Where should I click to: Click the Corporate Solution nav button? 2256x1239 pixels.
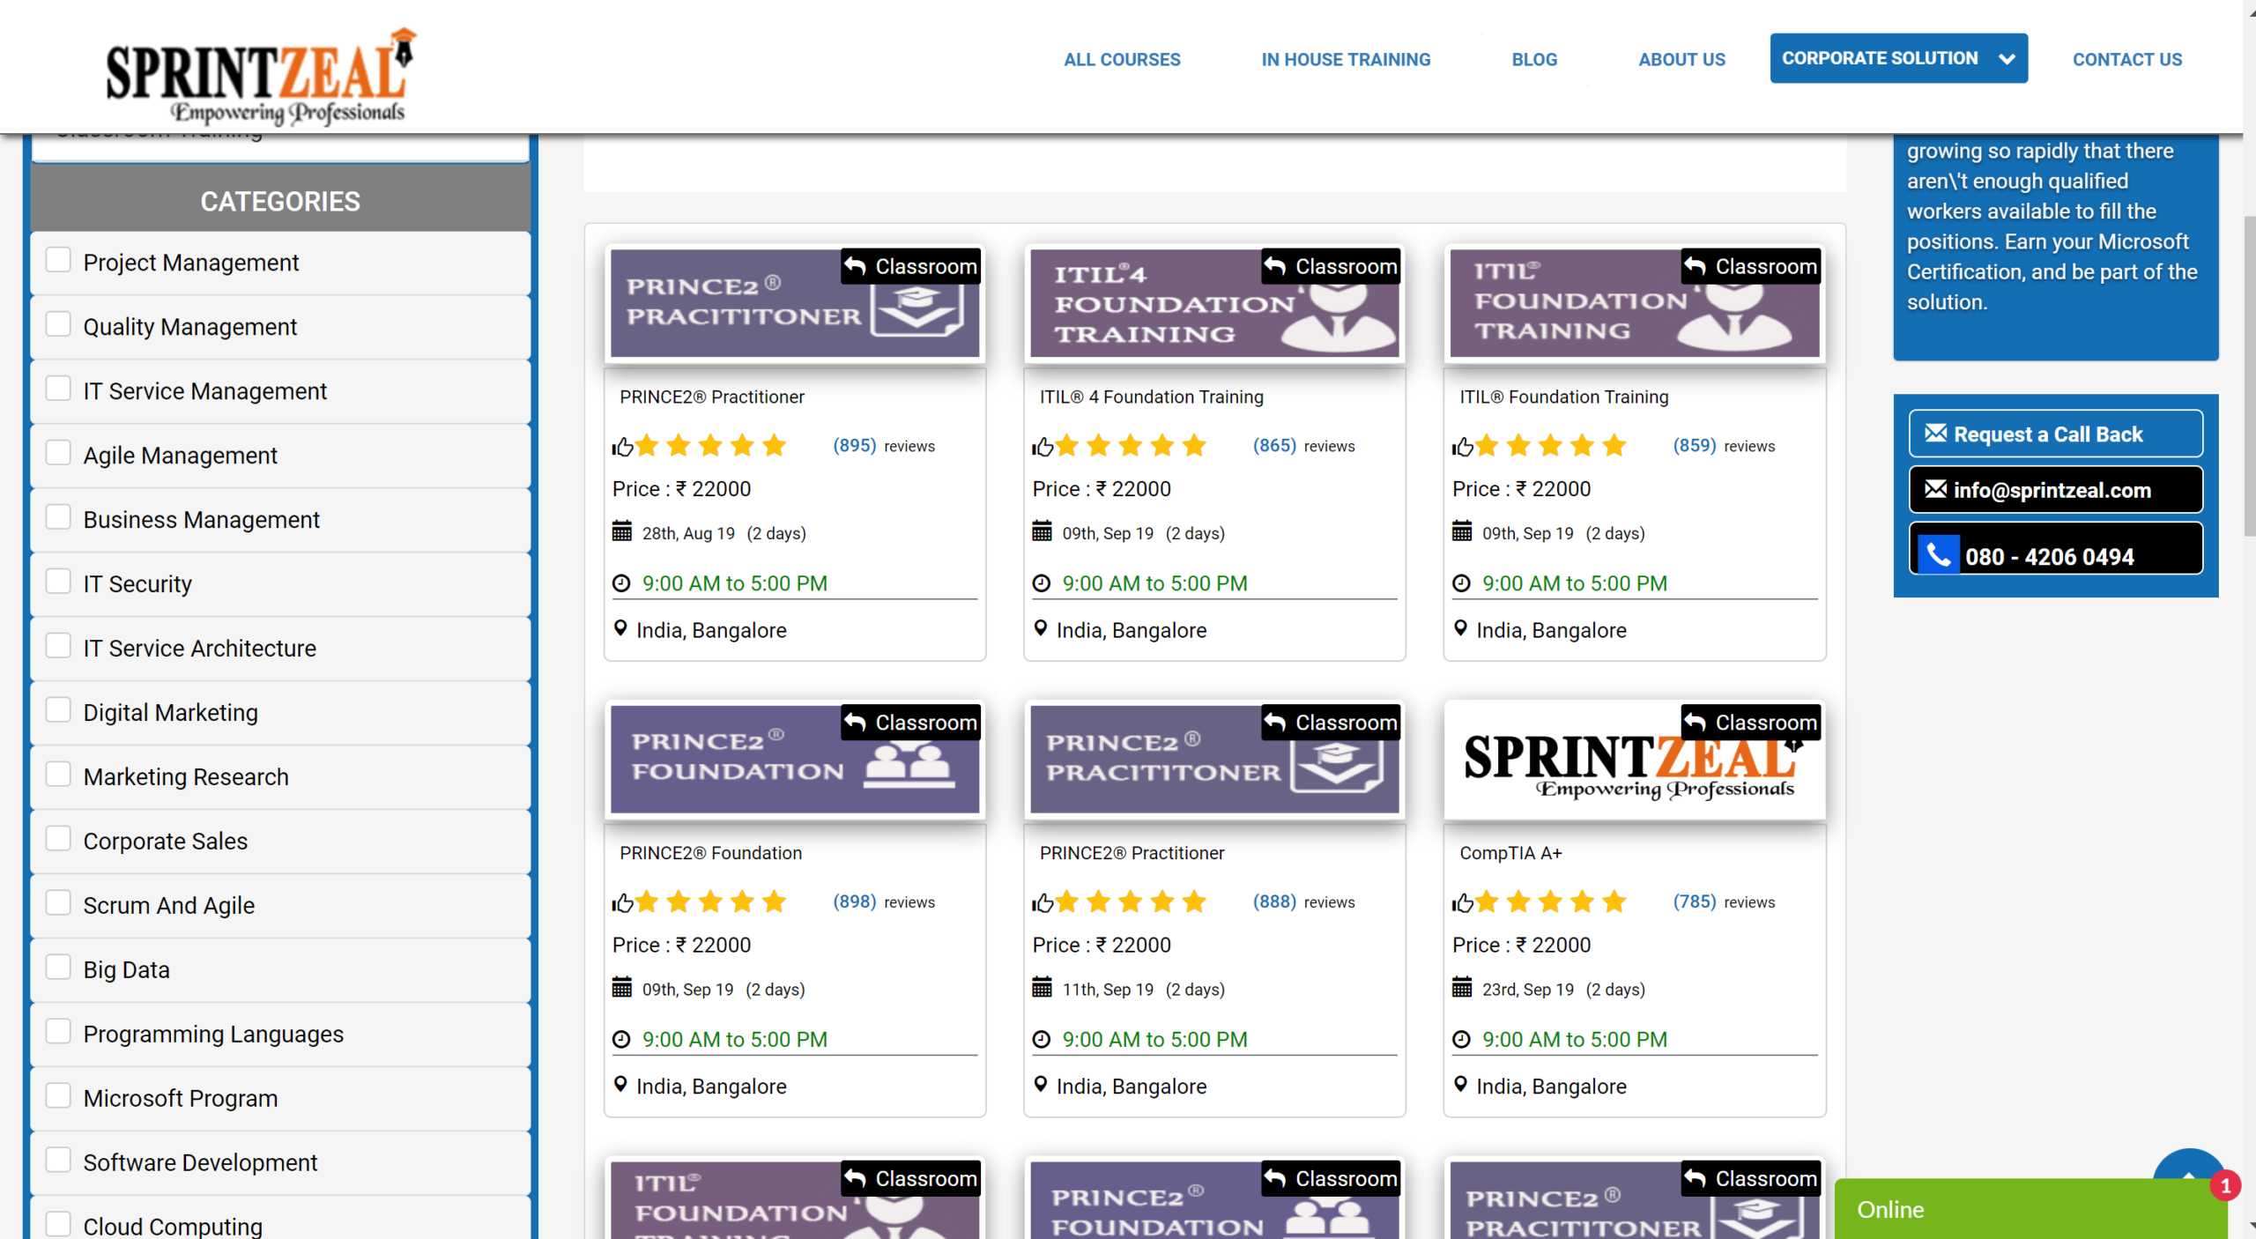point(1898,58)
